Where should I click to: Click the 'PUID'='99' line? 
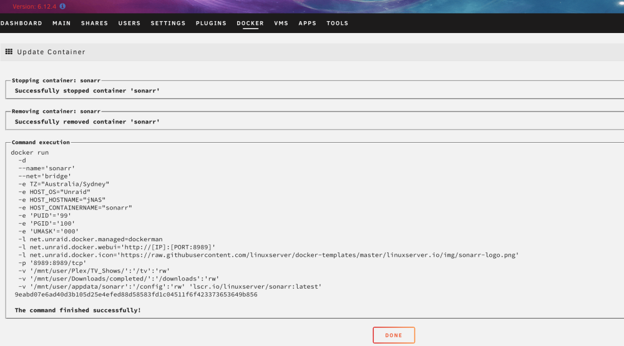point(44,216)
